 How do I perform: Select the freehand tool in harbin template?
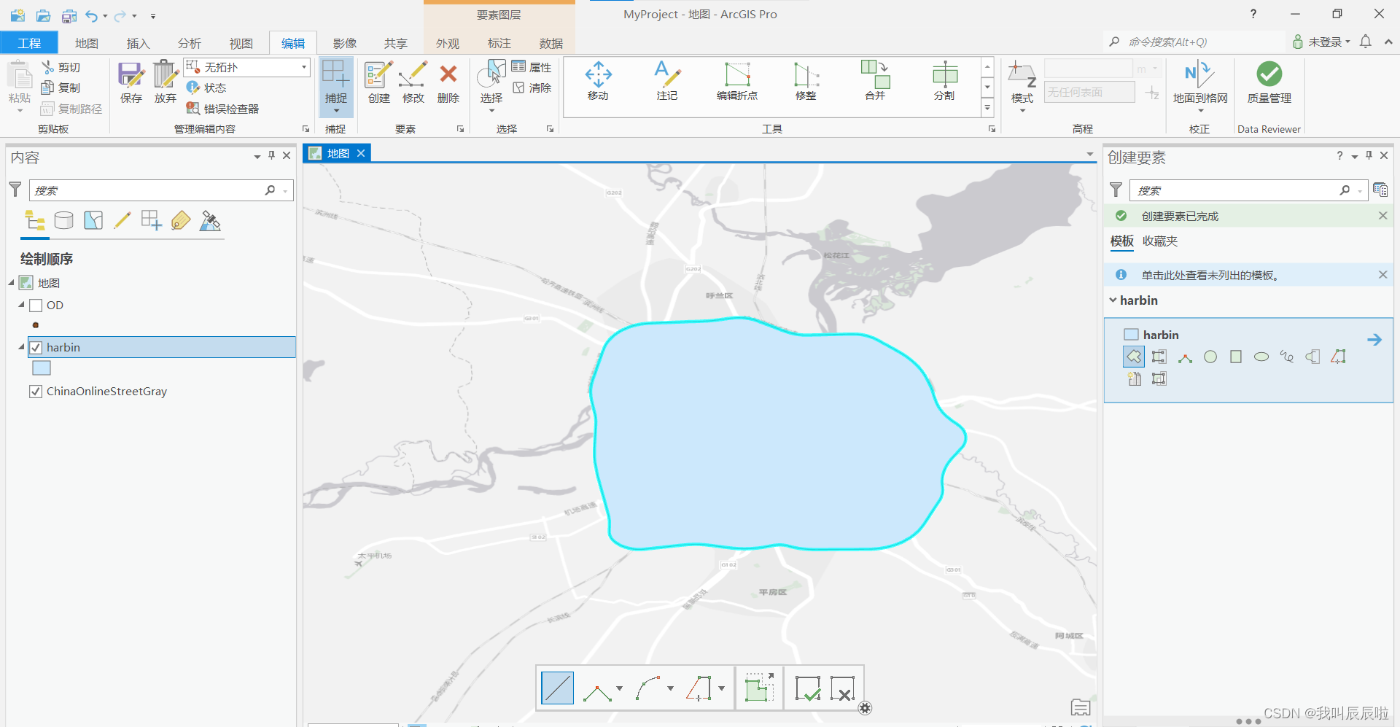(x=1287, y=357)
